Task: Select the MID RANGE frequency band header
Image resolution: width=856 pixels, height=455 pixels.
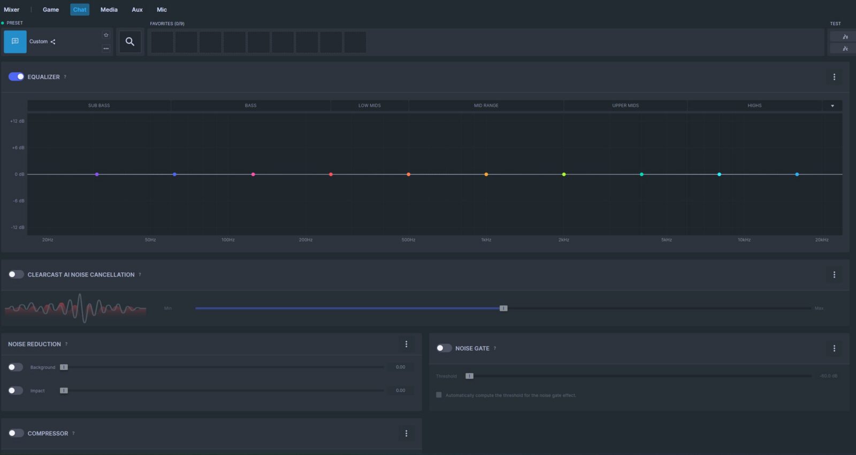Action: [486, 106]
